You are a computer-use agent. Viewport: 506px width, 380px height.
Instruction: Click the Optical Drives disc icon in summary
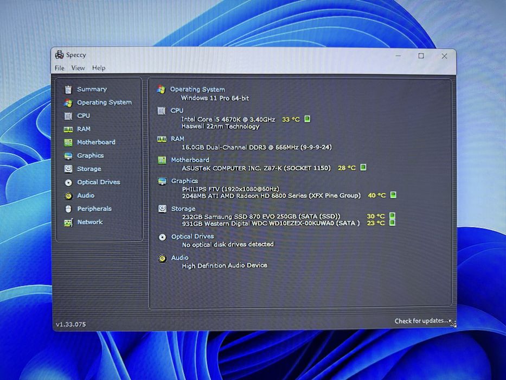(x=162, y=237)
